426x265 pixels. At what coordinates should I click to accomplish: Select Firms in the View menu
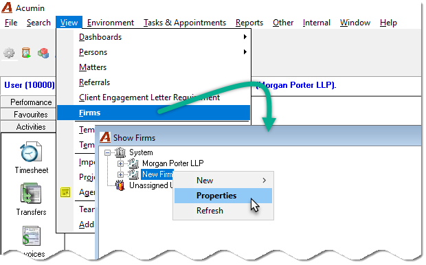pos(153,113)
